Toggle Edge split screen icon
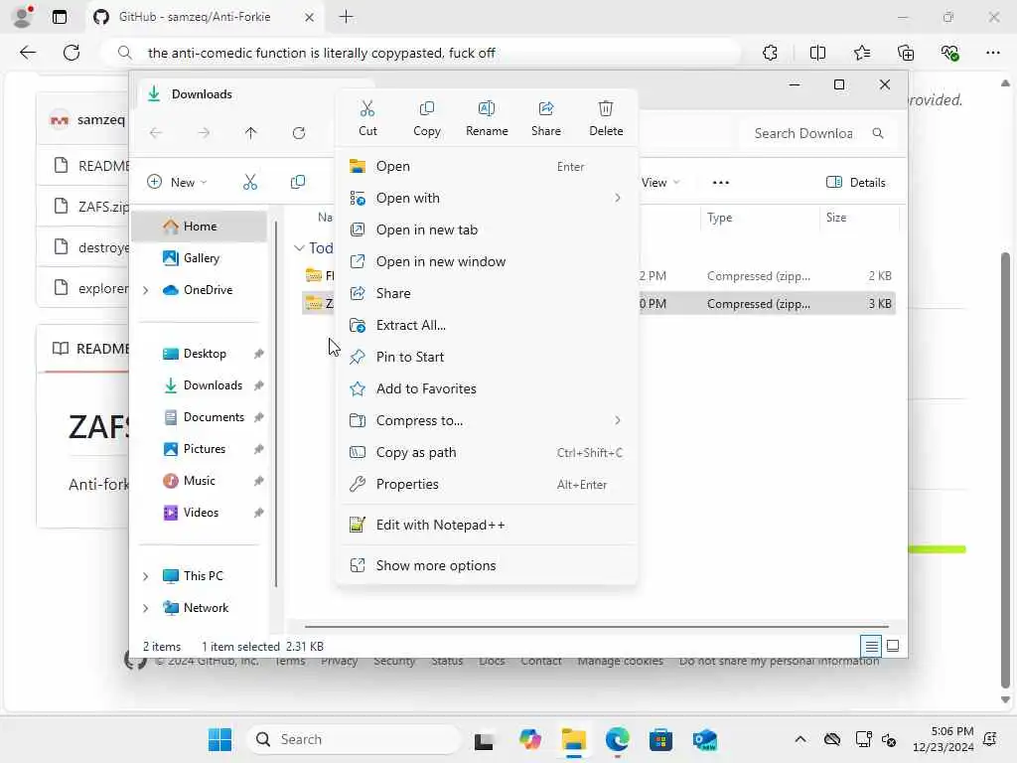The image size is (1017, 763). (x=817, y=53)
